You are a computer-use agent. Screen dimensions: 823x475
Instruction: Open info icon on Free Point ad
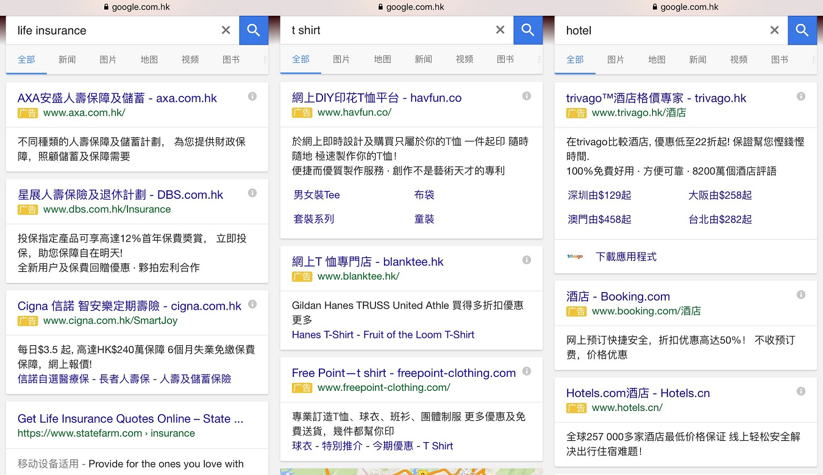(x=527, y=371)
